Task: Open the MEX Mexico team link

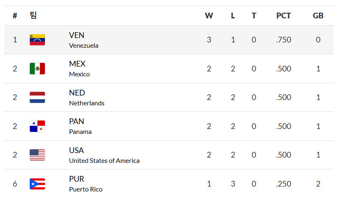Action: pos(79,69)
